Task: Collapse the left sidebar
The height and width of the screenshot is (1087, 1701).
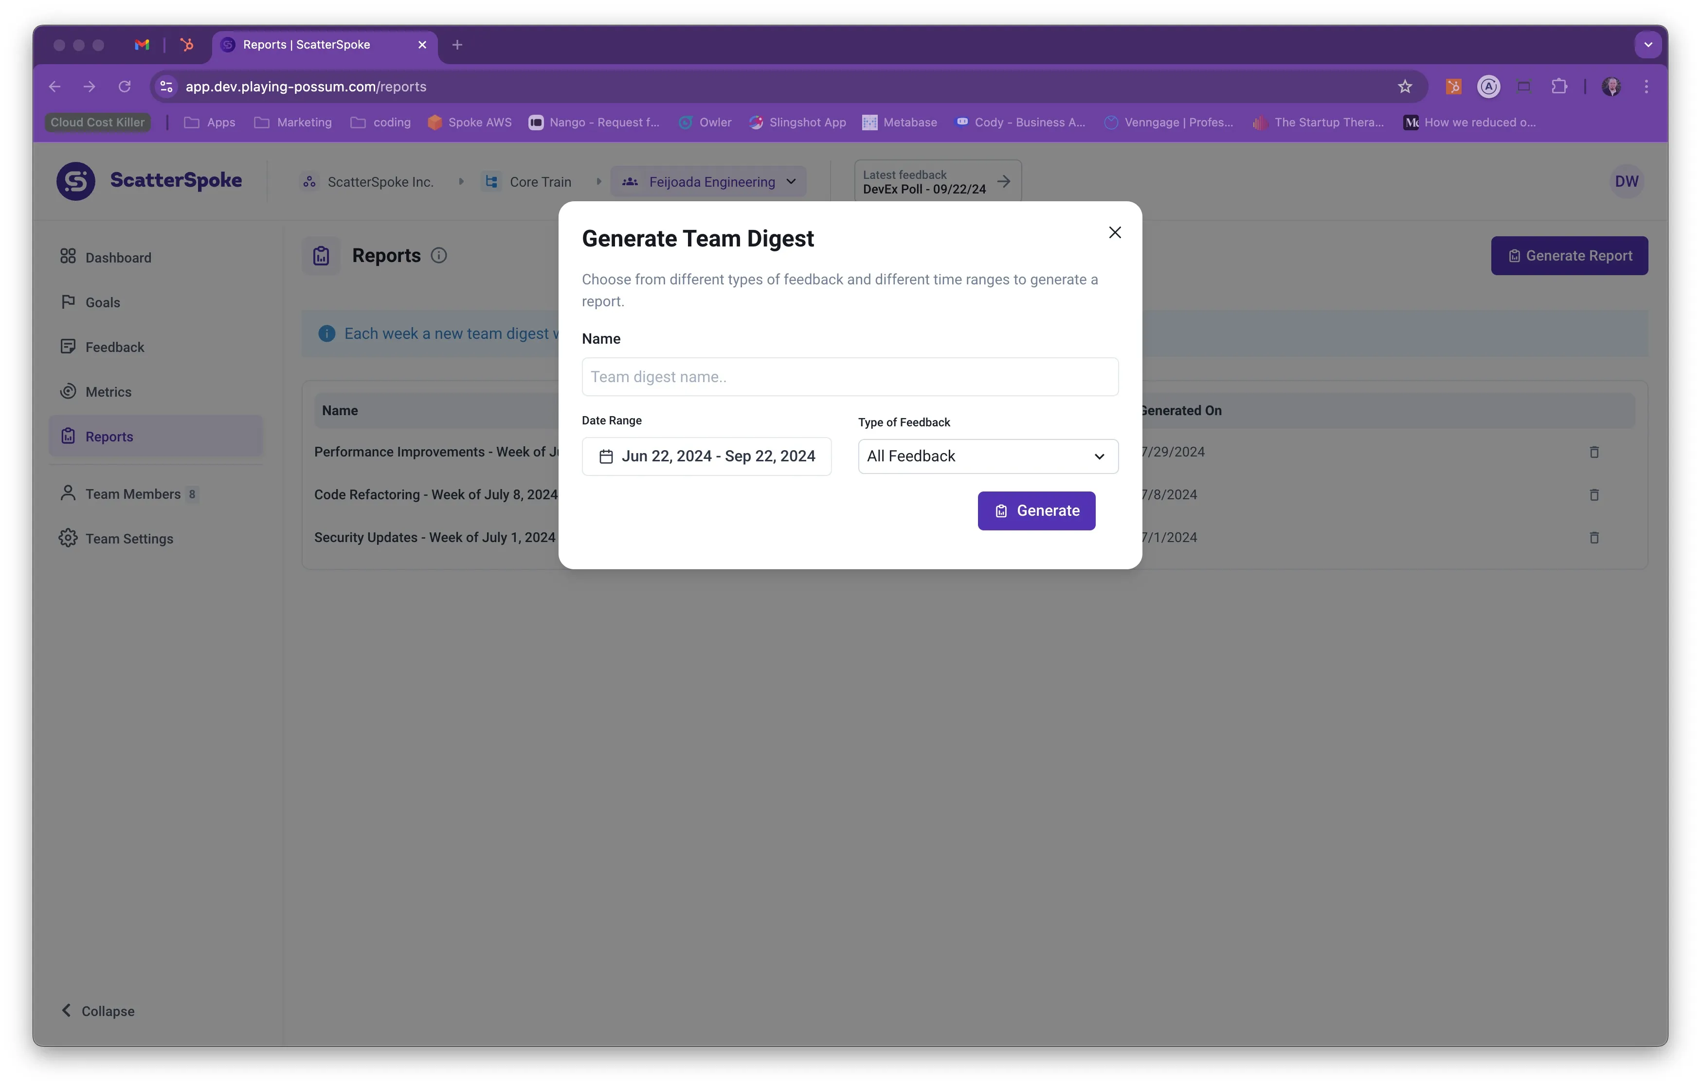Action: (97, 1011)
